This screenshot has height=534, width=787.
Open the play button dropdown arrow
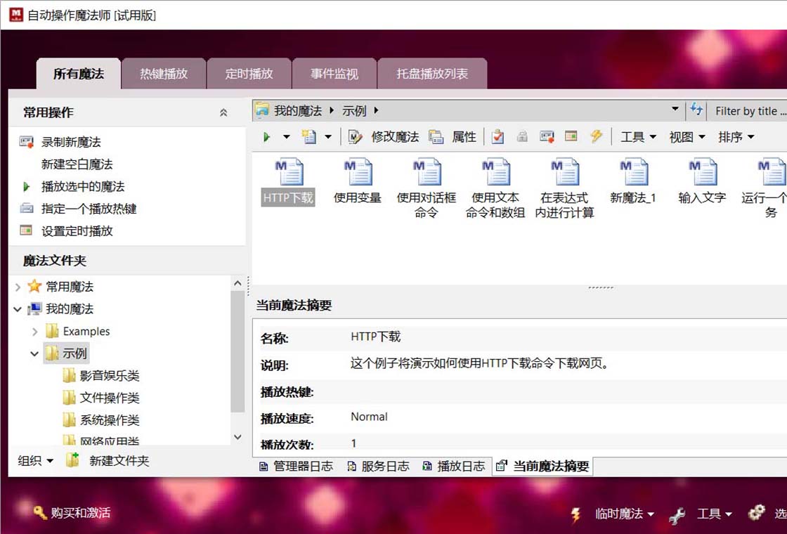click(x=286, y=136)
